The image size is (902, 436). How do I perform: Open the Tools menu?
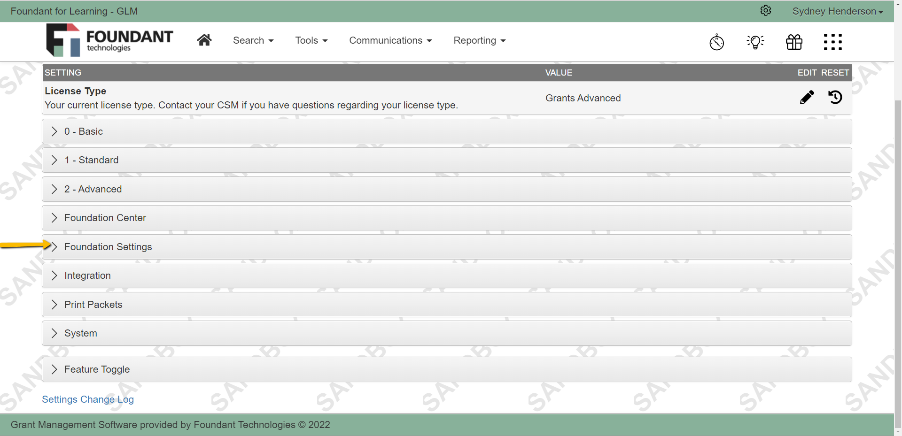(x=311, y=40)
